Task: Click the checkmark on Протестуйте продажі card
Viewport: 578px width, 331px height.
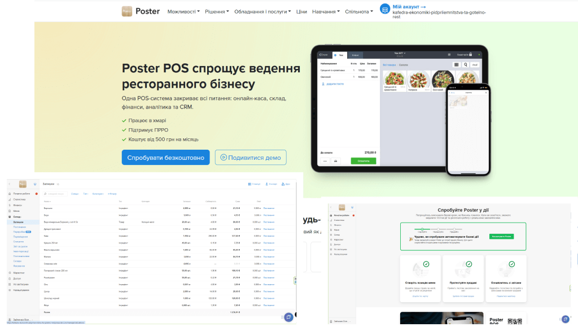Action: (469, 264)
